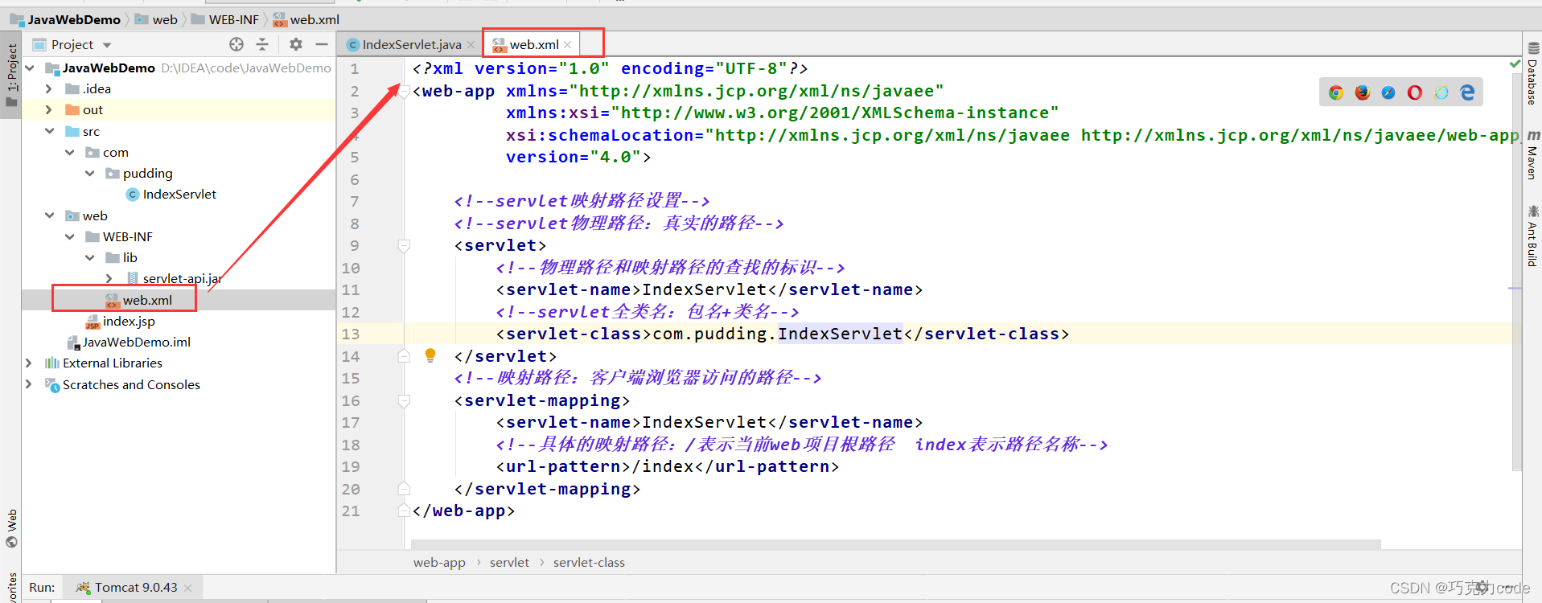Select index.jsp in project tree
The height and width of the screenshot is (603, 1542).
click(x=120, y=321)
